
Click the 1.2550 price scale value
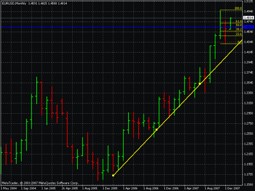click(x=248, y=134)
